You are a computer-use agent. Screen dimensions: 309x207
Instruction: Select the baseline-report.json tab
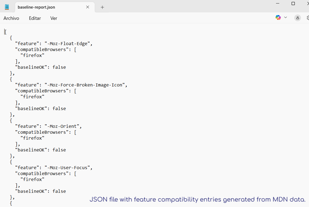36,7
